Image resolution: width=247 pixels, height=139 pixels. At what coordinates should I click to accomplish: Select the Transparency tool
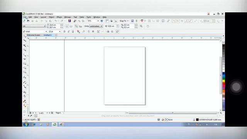tap(24, 96)
